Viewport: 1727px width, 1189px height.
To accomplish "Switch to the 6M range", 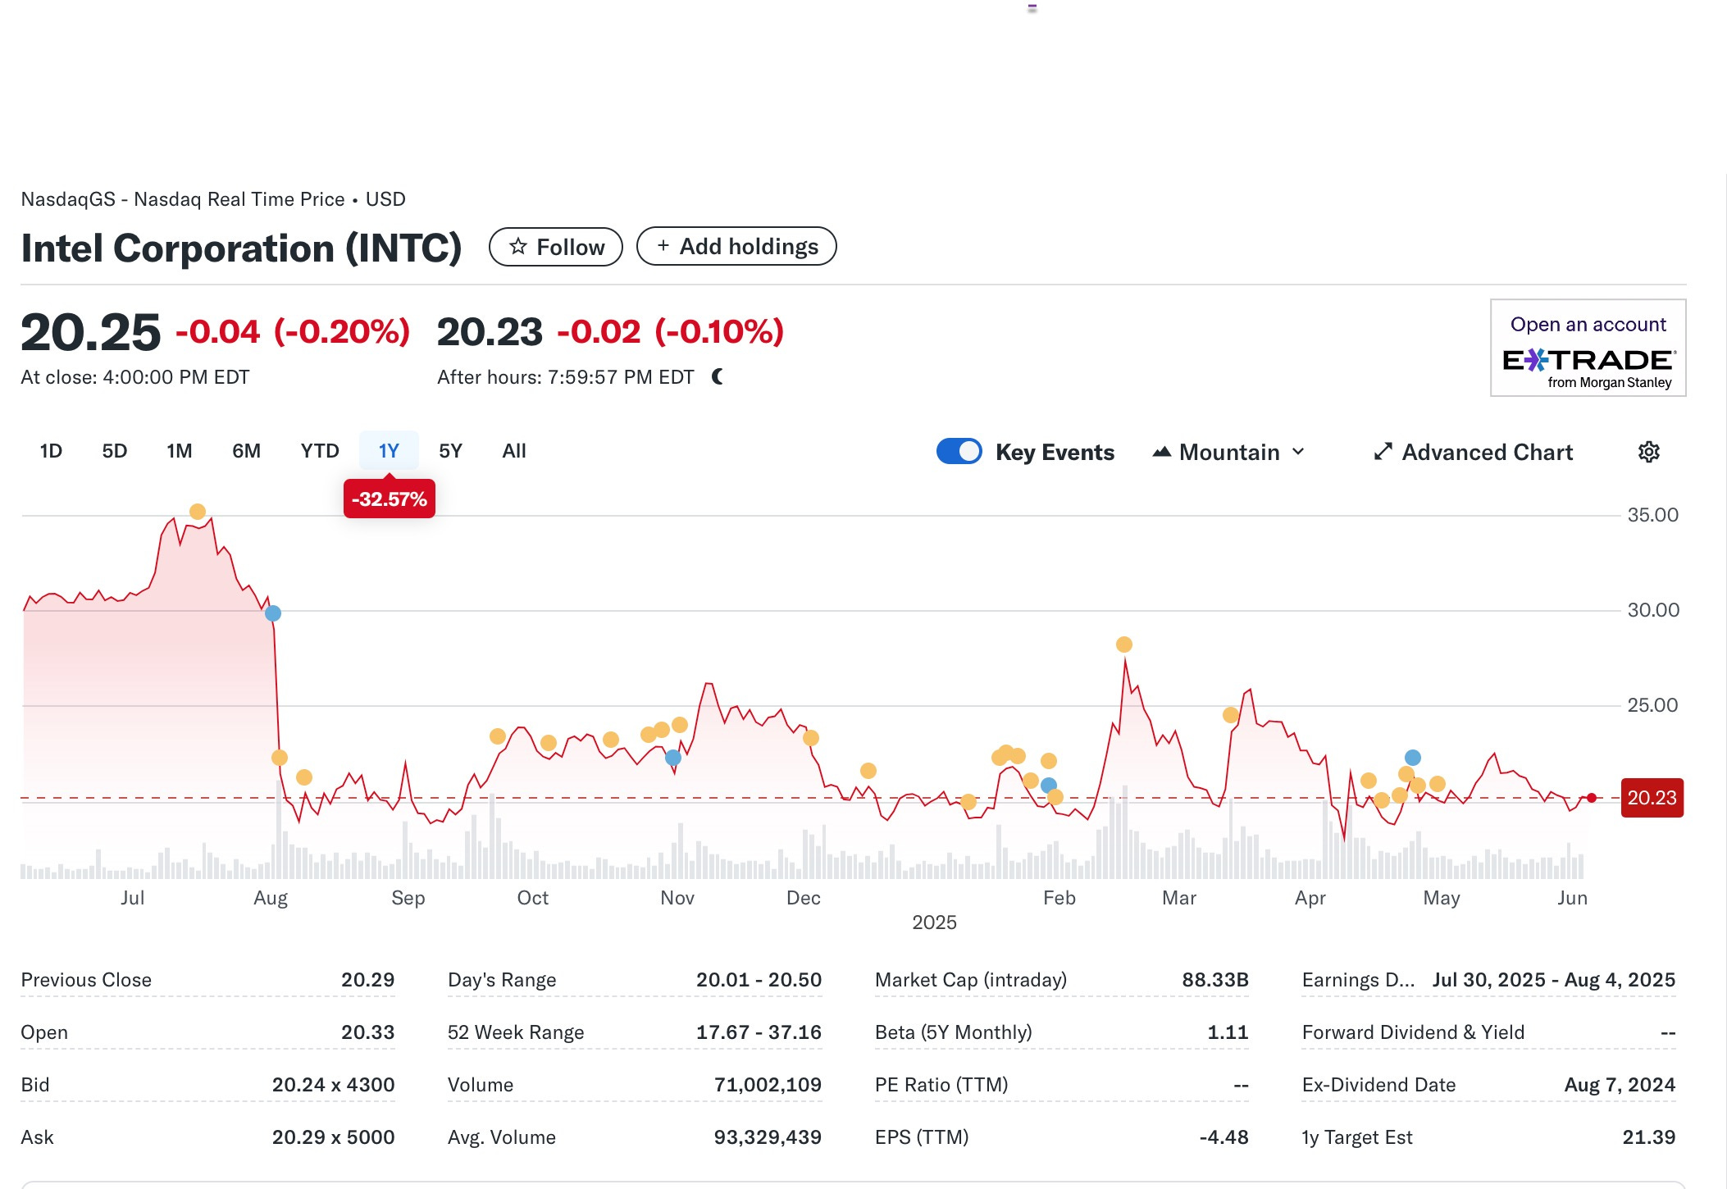I will click(x=246, y=451).
